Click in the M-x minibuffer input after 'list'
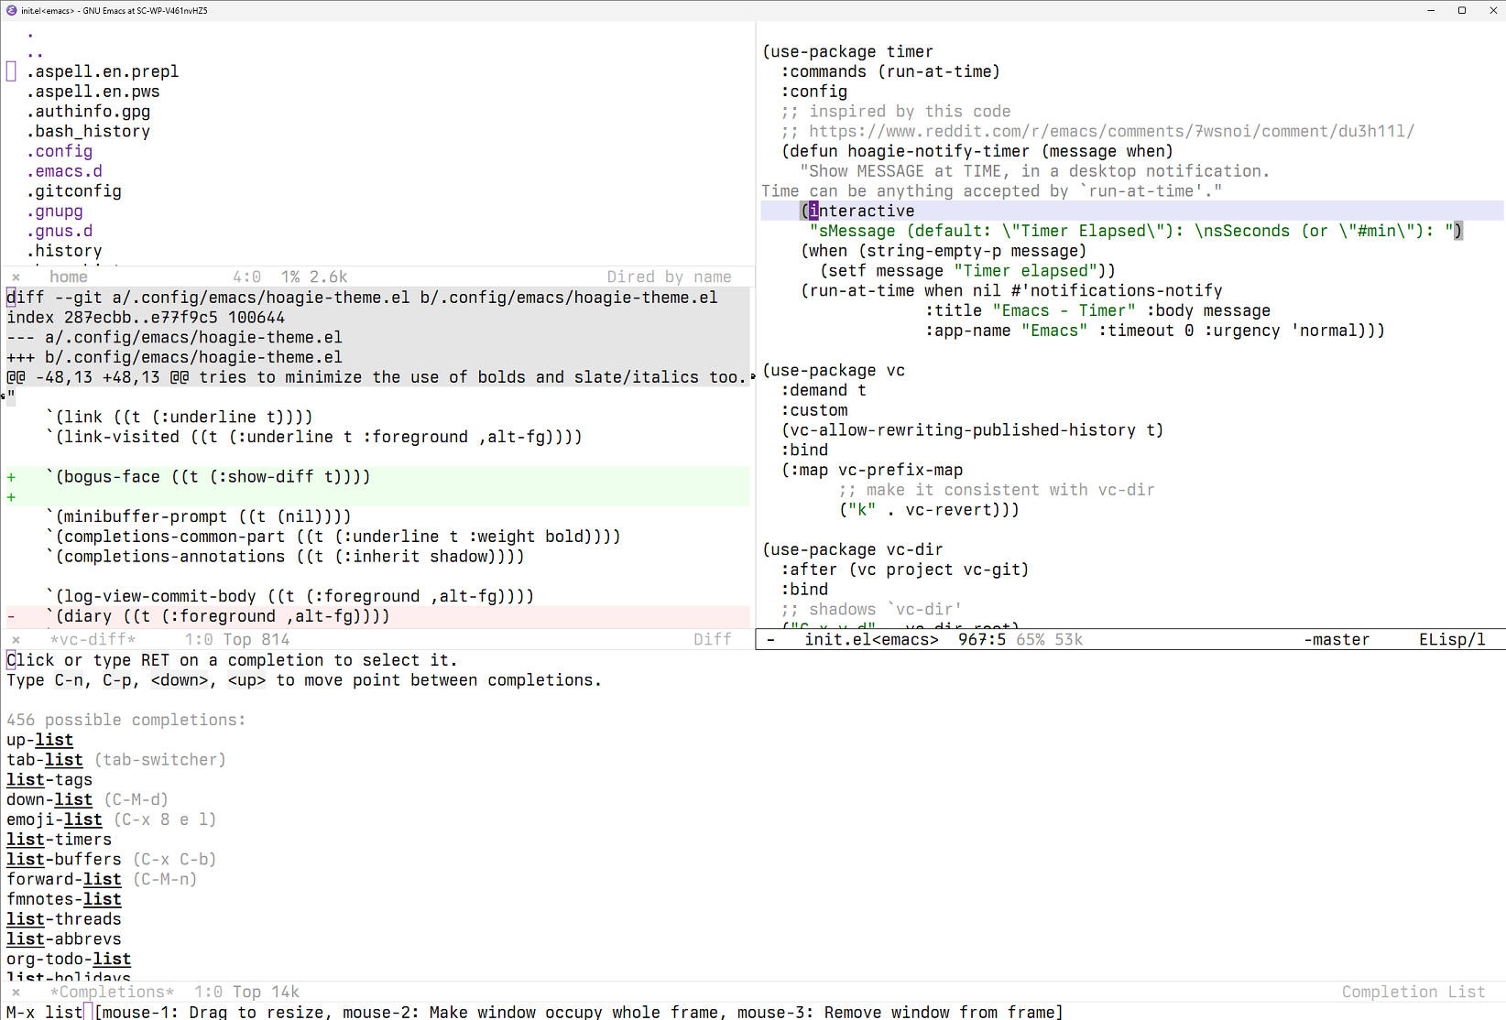Screen dimensions: 1506x1020 point(88,1012)
